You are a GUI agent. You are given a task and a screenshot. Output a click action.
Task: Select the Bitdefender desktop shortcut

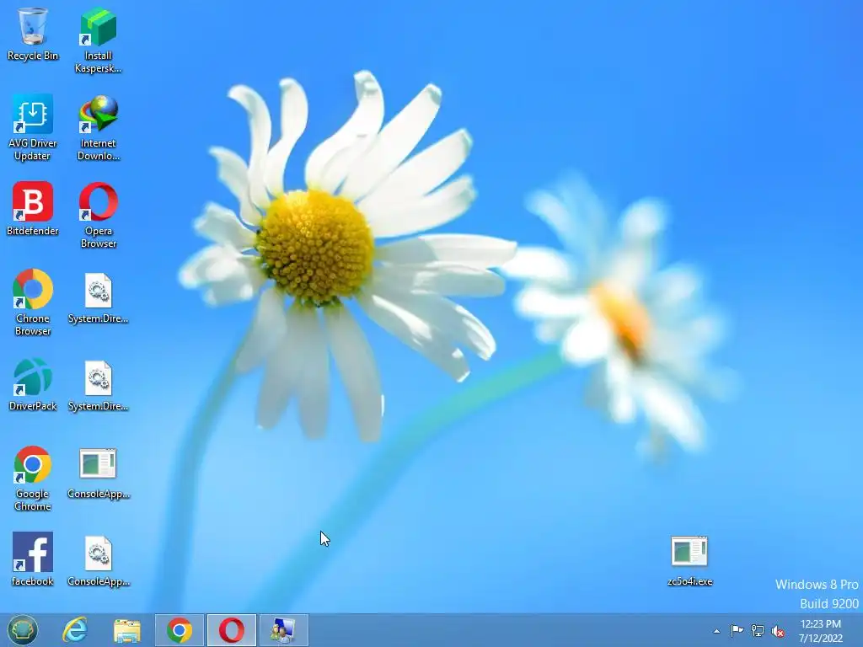33,209
